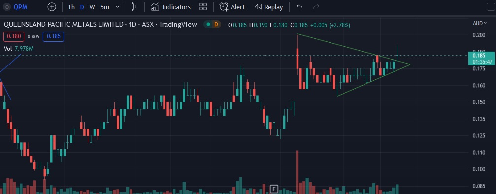
Task: Click the O0.185 open value in legend
Action: (237, 25)
